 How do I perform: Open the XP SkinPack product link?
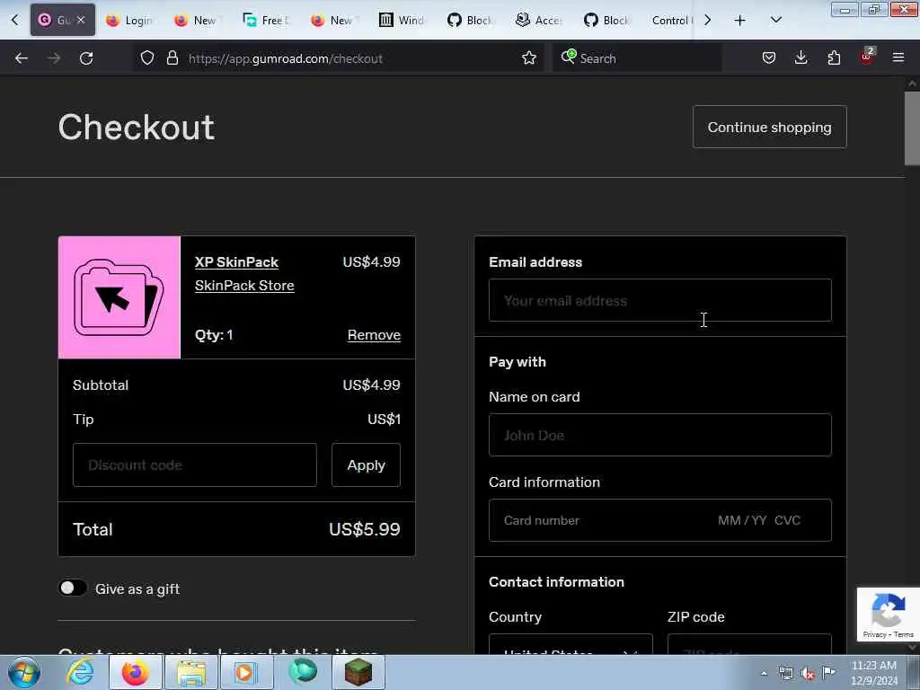[x=236, y=262]
